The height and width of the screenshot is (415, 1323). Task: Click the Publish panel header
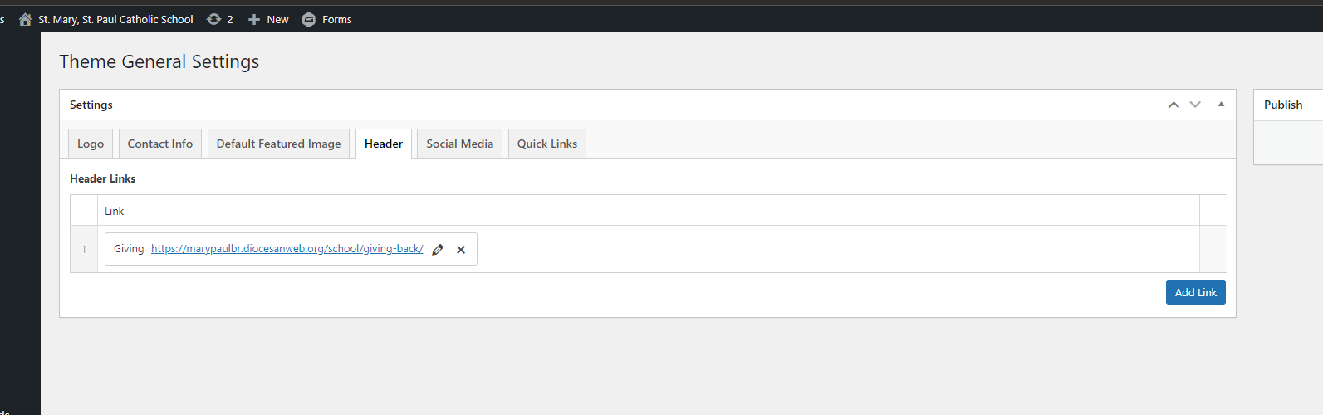tap(1283, 105)
